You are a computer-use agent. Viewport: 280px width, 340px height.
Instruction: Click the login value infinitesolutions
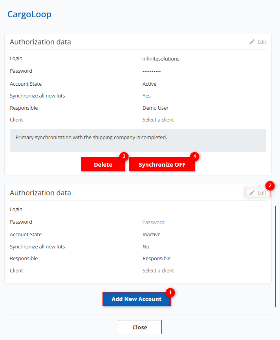point(161,59)
